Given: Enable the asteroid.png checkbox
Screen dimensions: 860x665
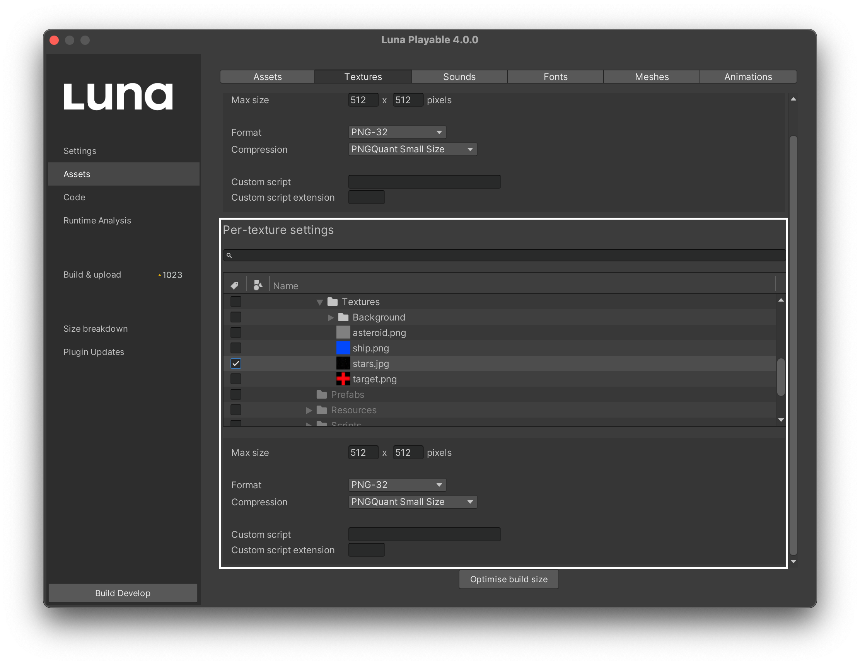Looking at the screenshot, I should point(236,333).
